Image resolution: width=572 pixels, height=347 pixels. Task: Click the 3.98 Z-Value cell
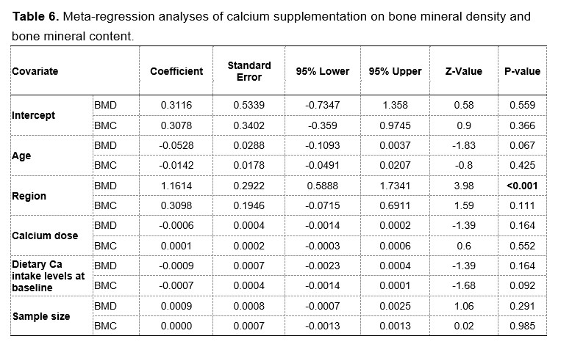click(464, 186)
